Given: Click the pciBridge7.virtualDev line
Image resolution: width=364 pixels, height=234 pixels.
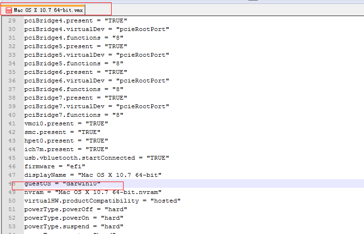Looking at the screenshot, I should 97,106.
